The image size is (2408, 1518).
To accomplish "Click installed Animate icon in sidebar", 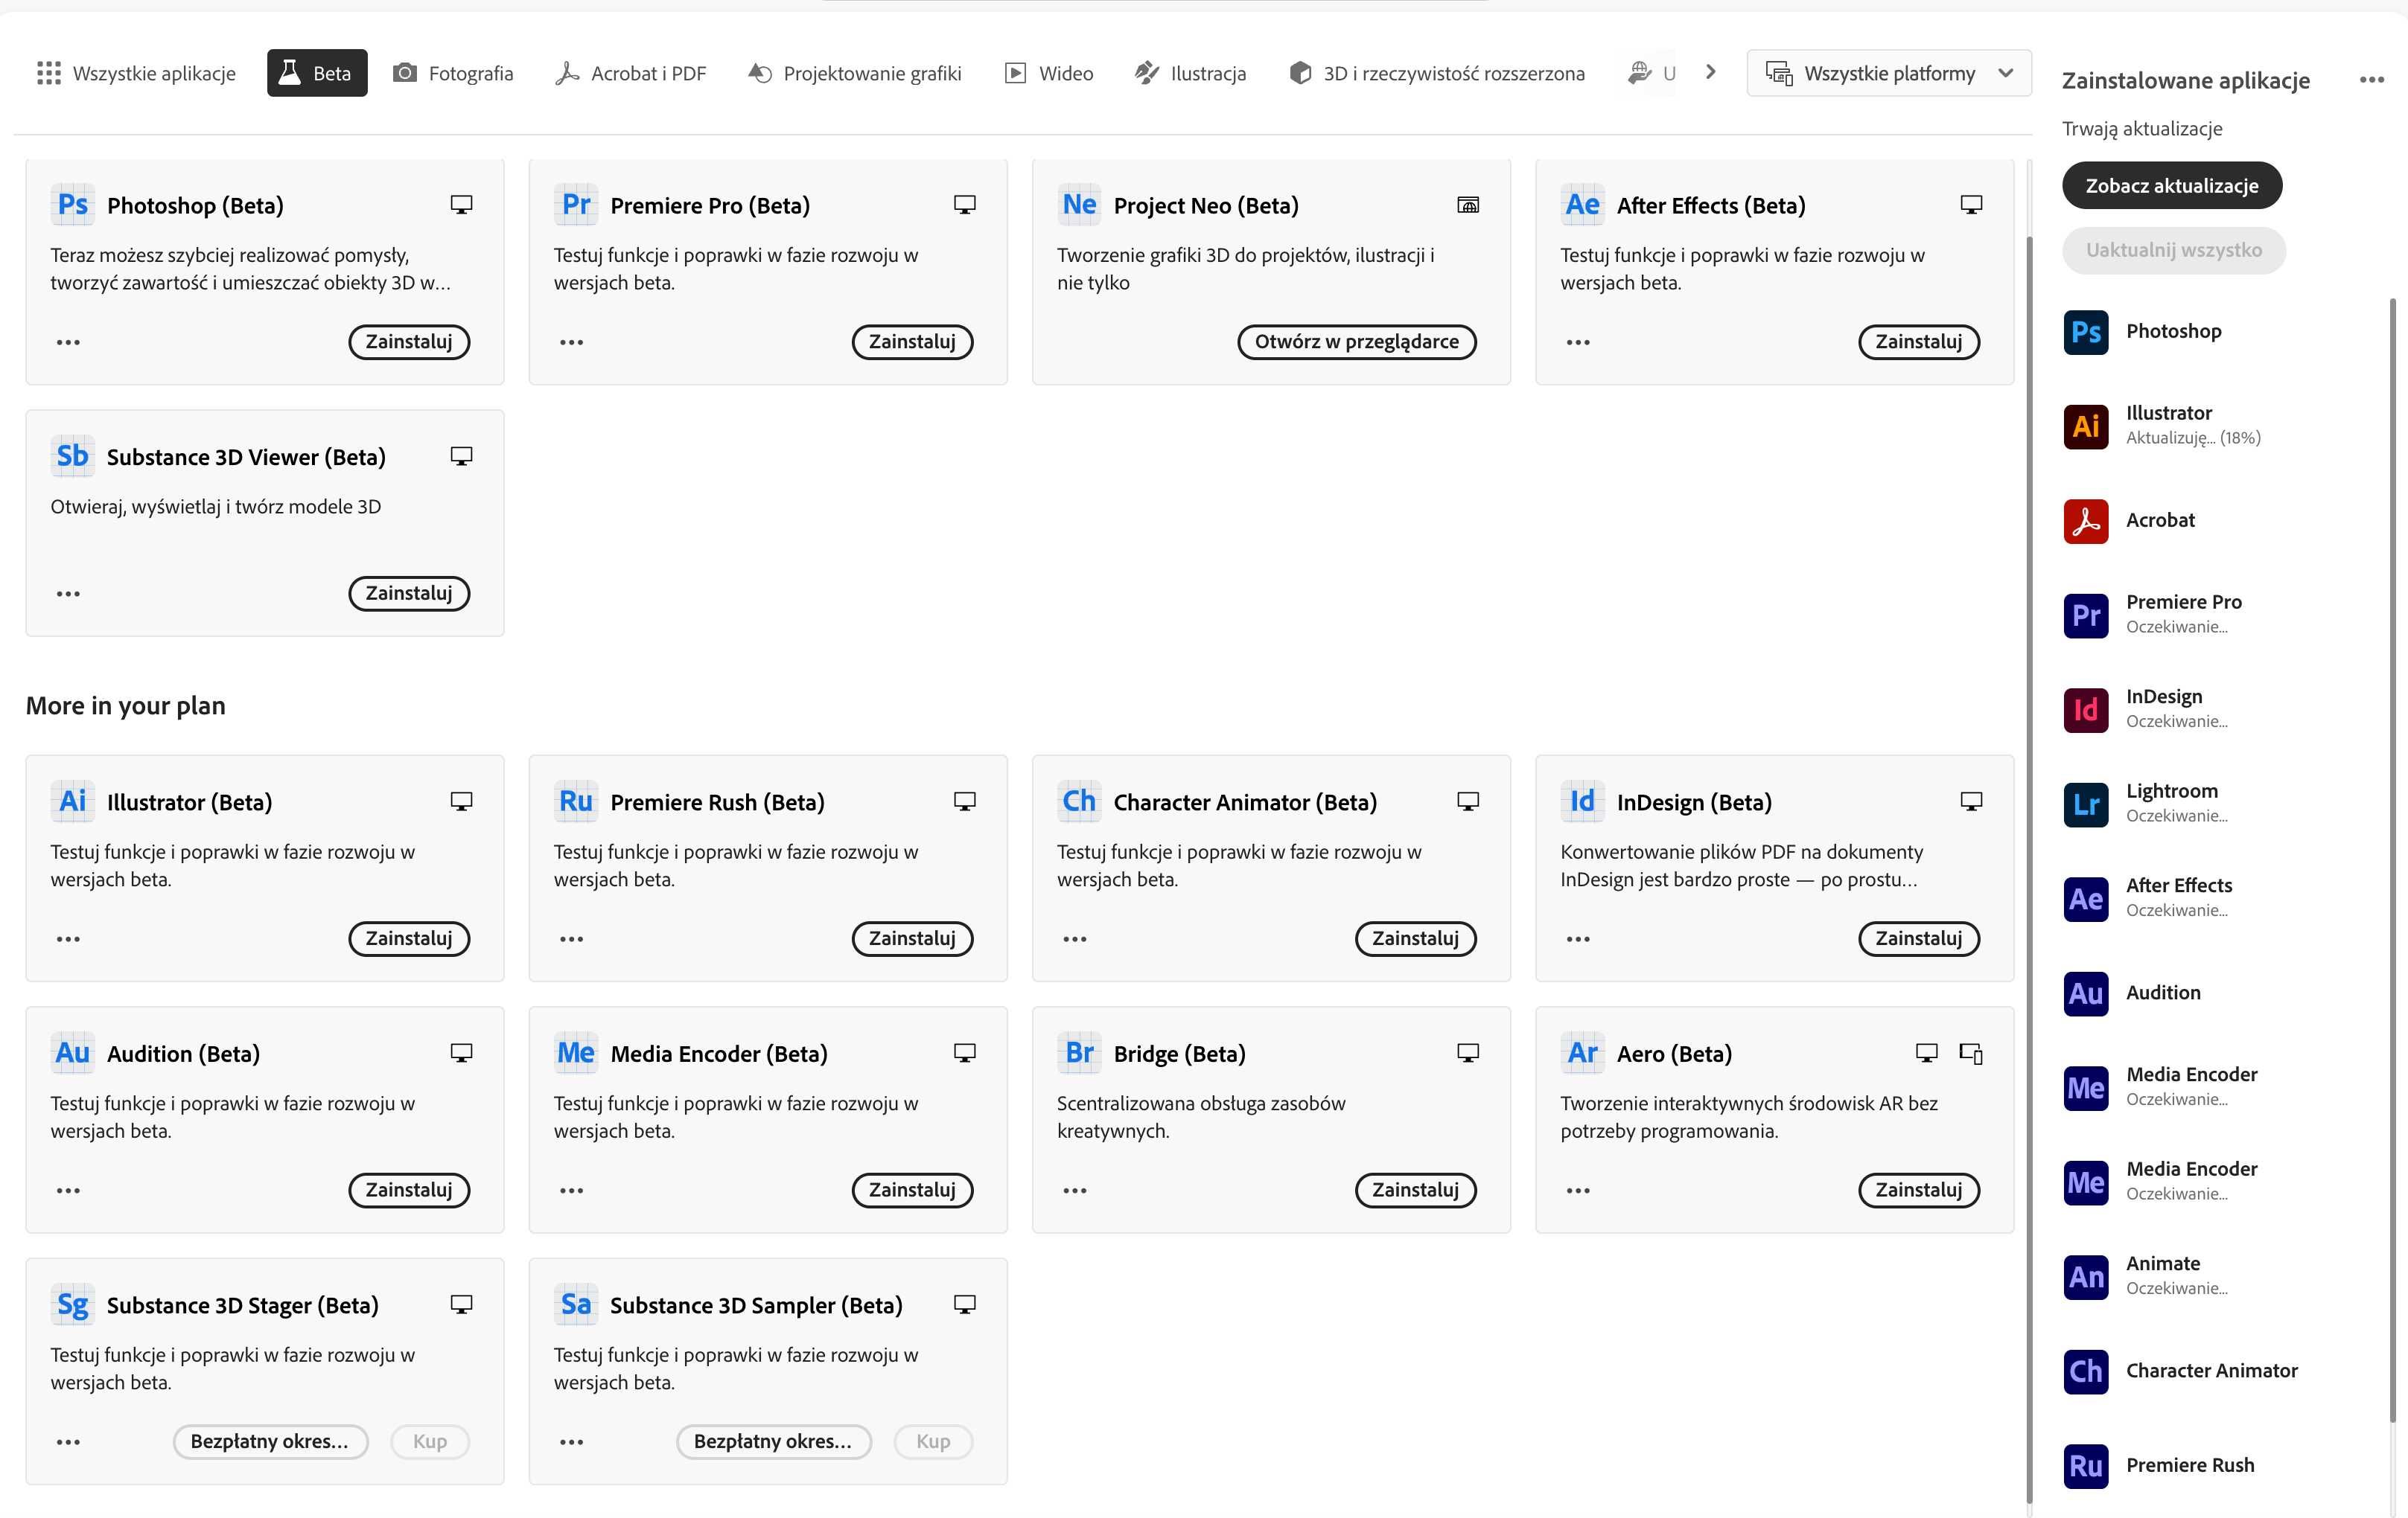I will pos(2086,1277).
